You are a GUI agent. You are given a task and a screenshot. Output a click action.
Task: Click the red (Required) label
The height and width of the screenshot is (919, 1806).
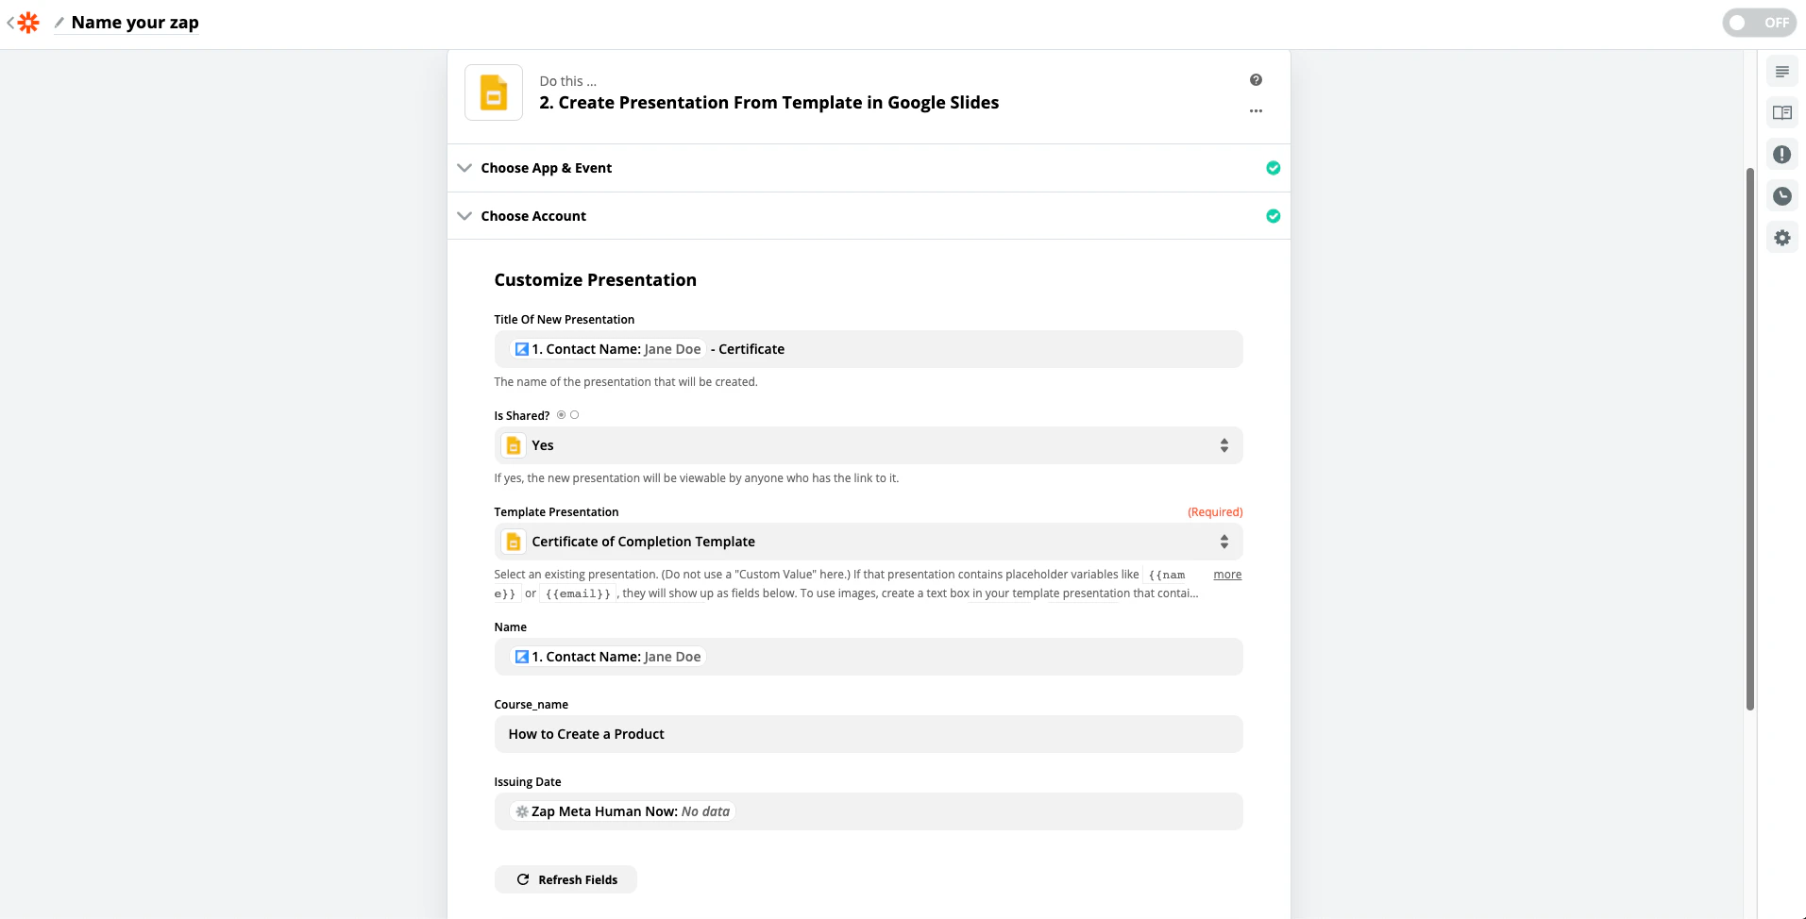click(x=1215, y=512)
